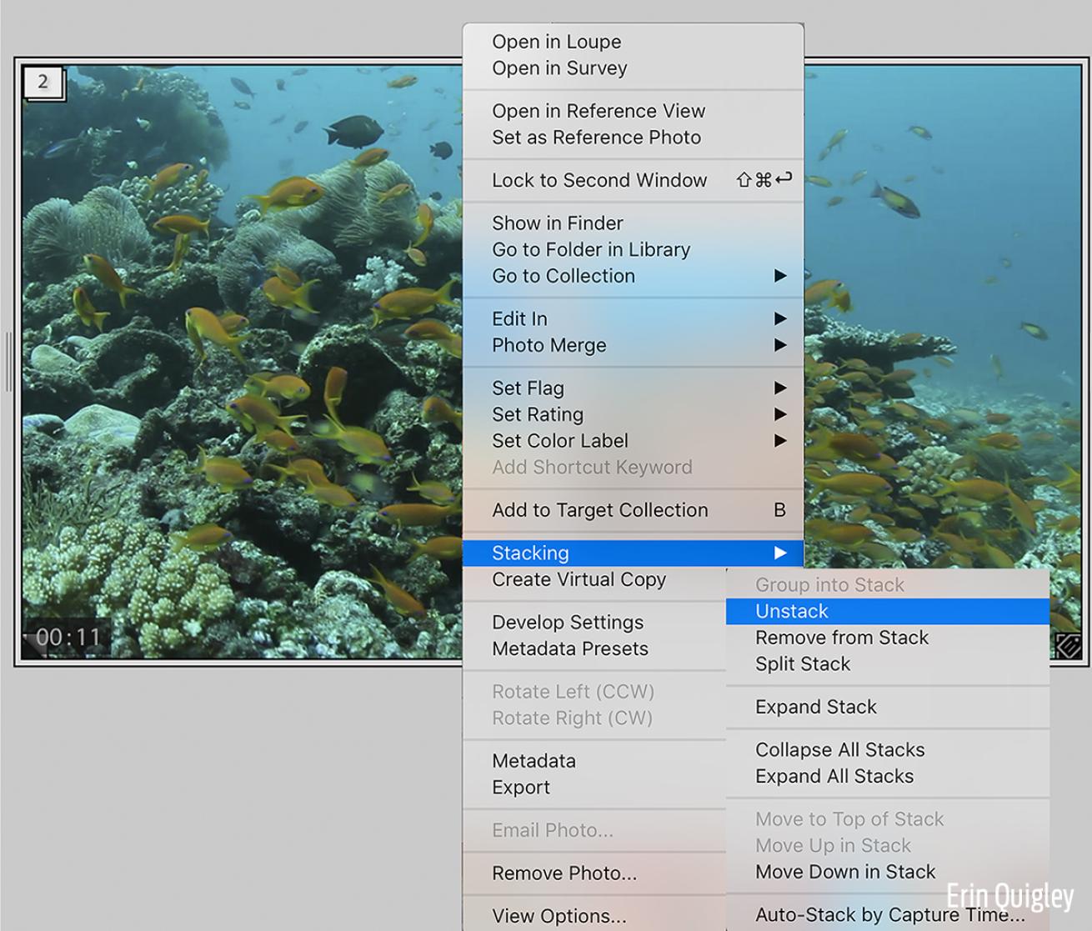Click Collapse All Stacks

coord(839,750)
